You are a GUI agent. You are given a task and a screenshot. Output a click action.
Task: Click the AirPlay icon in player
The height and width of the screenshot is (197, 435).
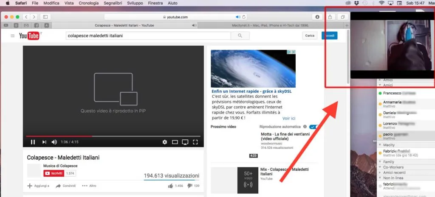185,142
